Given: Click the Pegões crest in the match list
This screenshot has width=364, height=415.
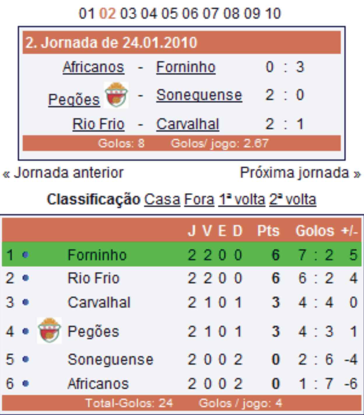Looking at the screenshot, I should click(116, 95).
